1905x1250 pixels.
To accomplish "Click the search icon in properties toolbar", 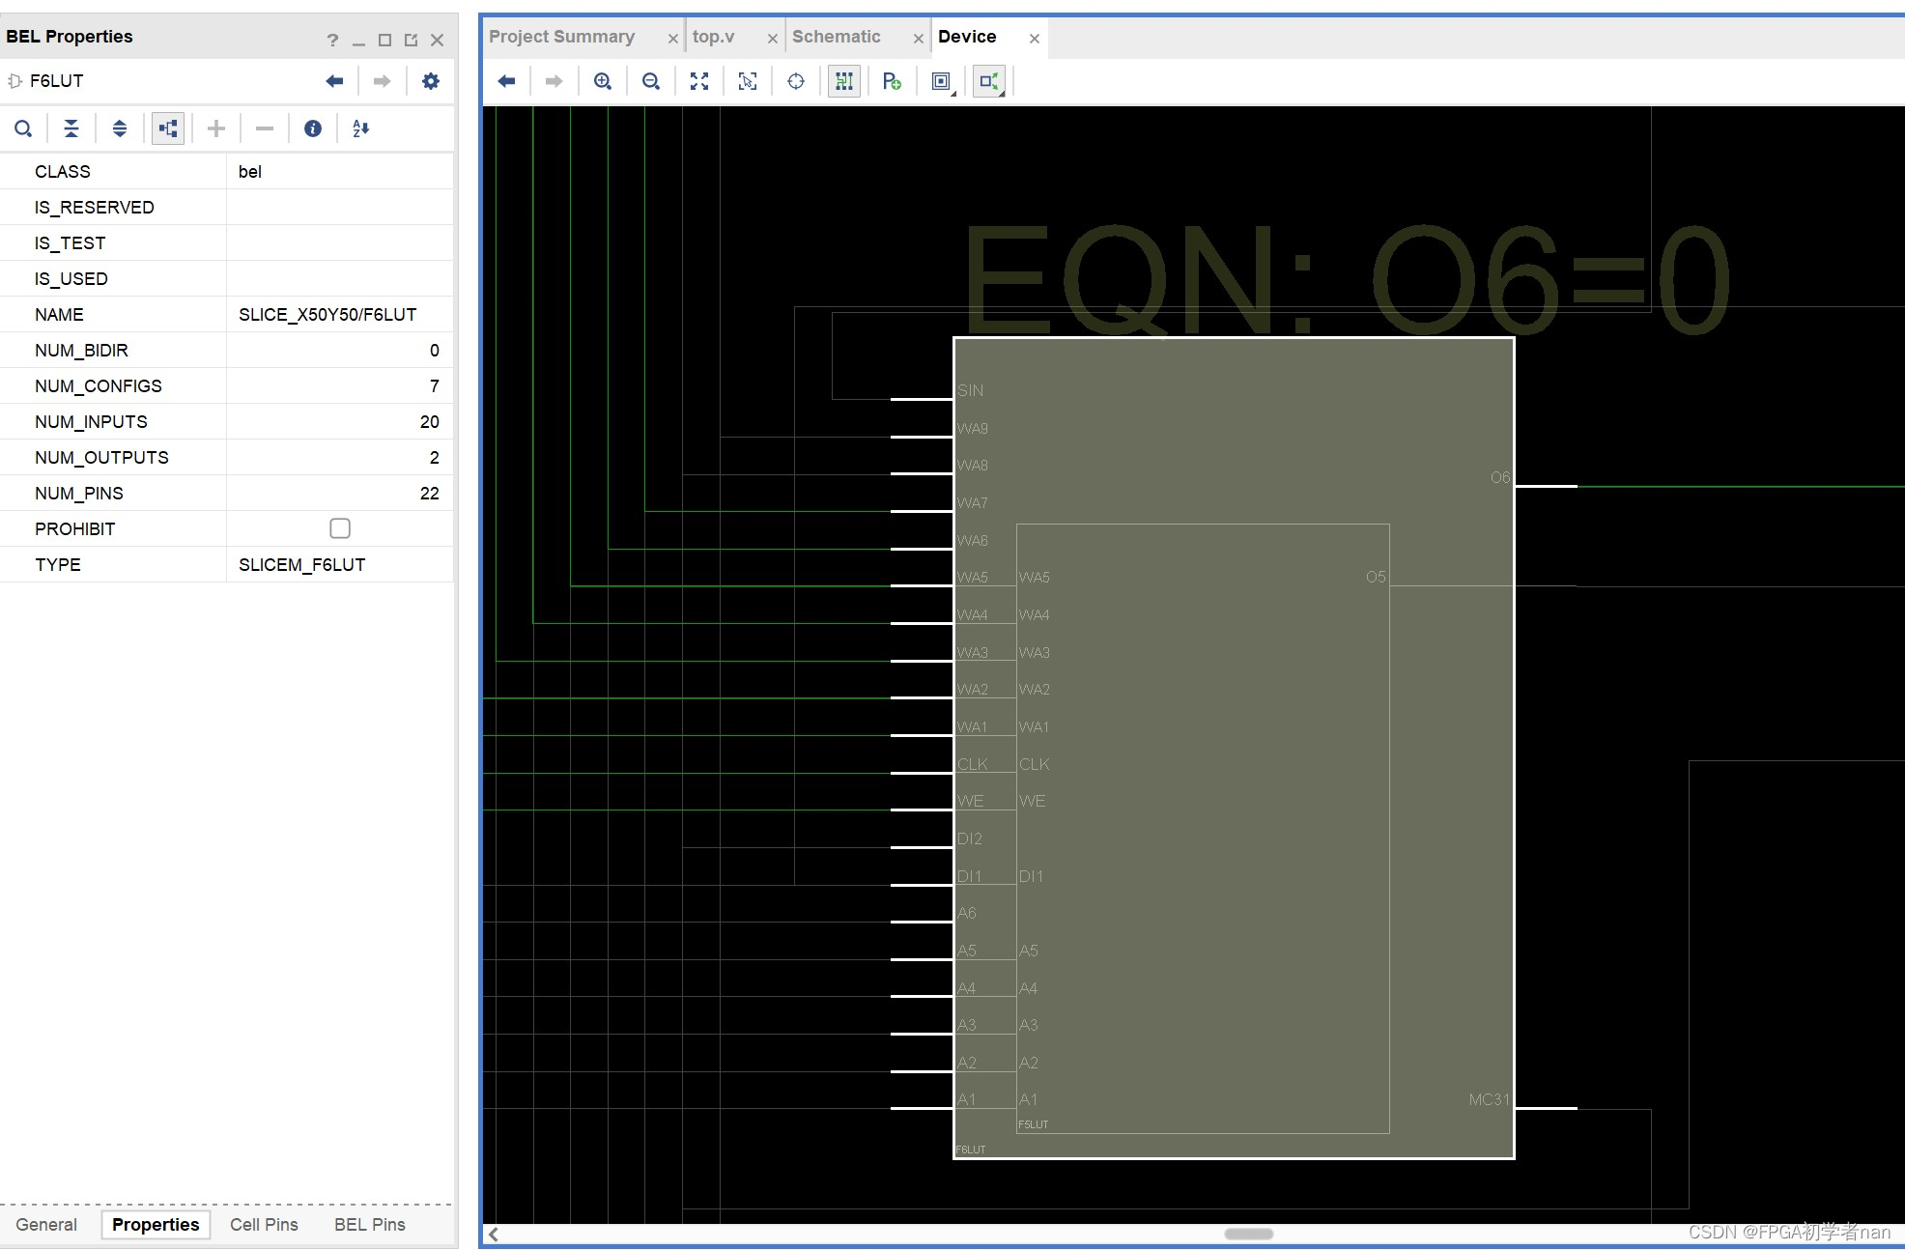I will [x=23, y=128].
